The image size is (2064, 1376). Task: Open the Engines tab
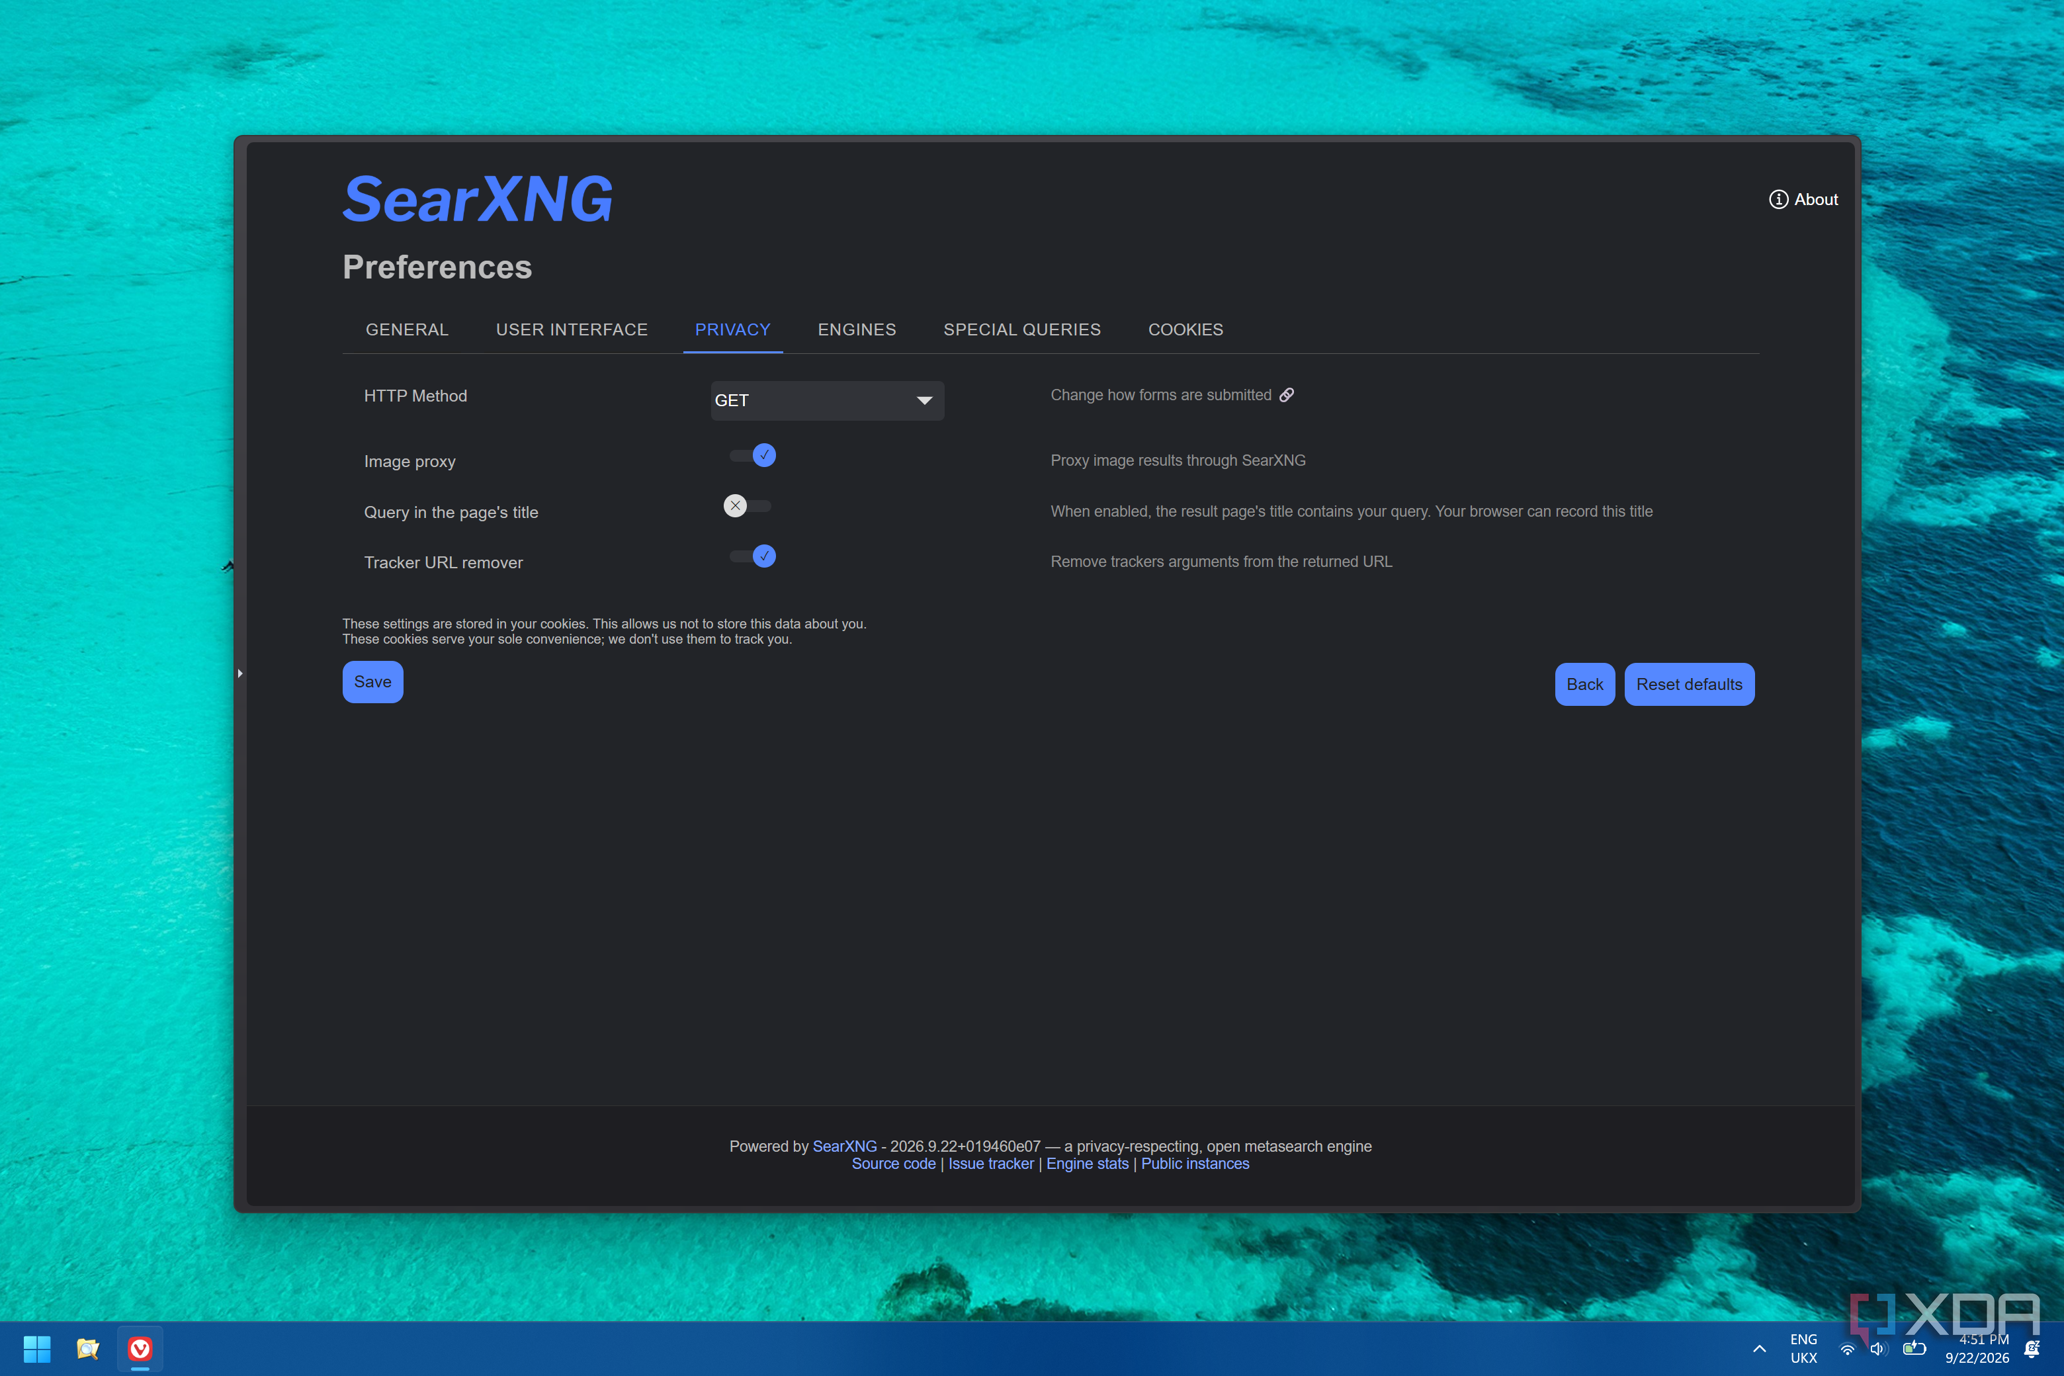[857, 330]
